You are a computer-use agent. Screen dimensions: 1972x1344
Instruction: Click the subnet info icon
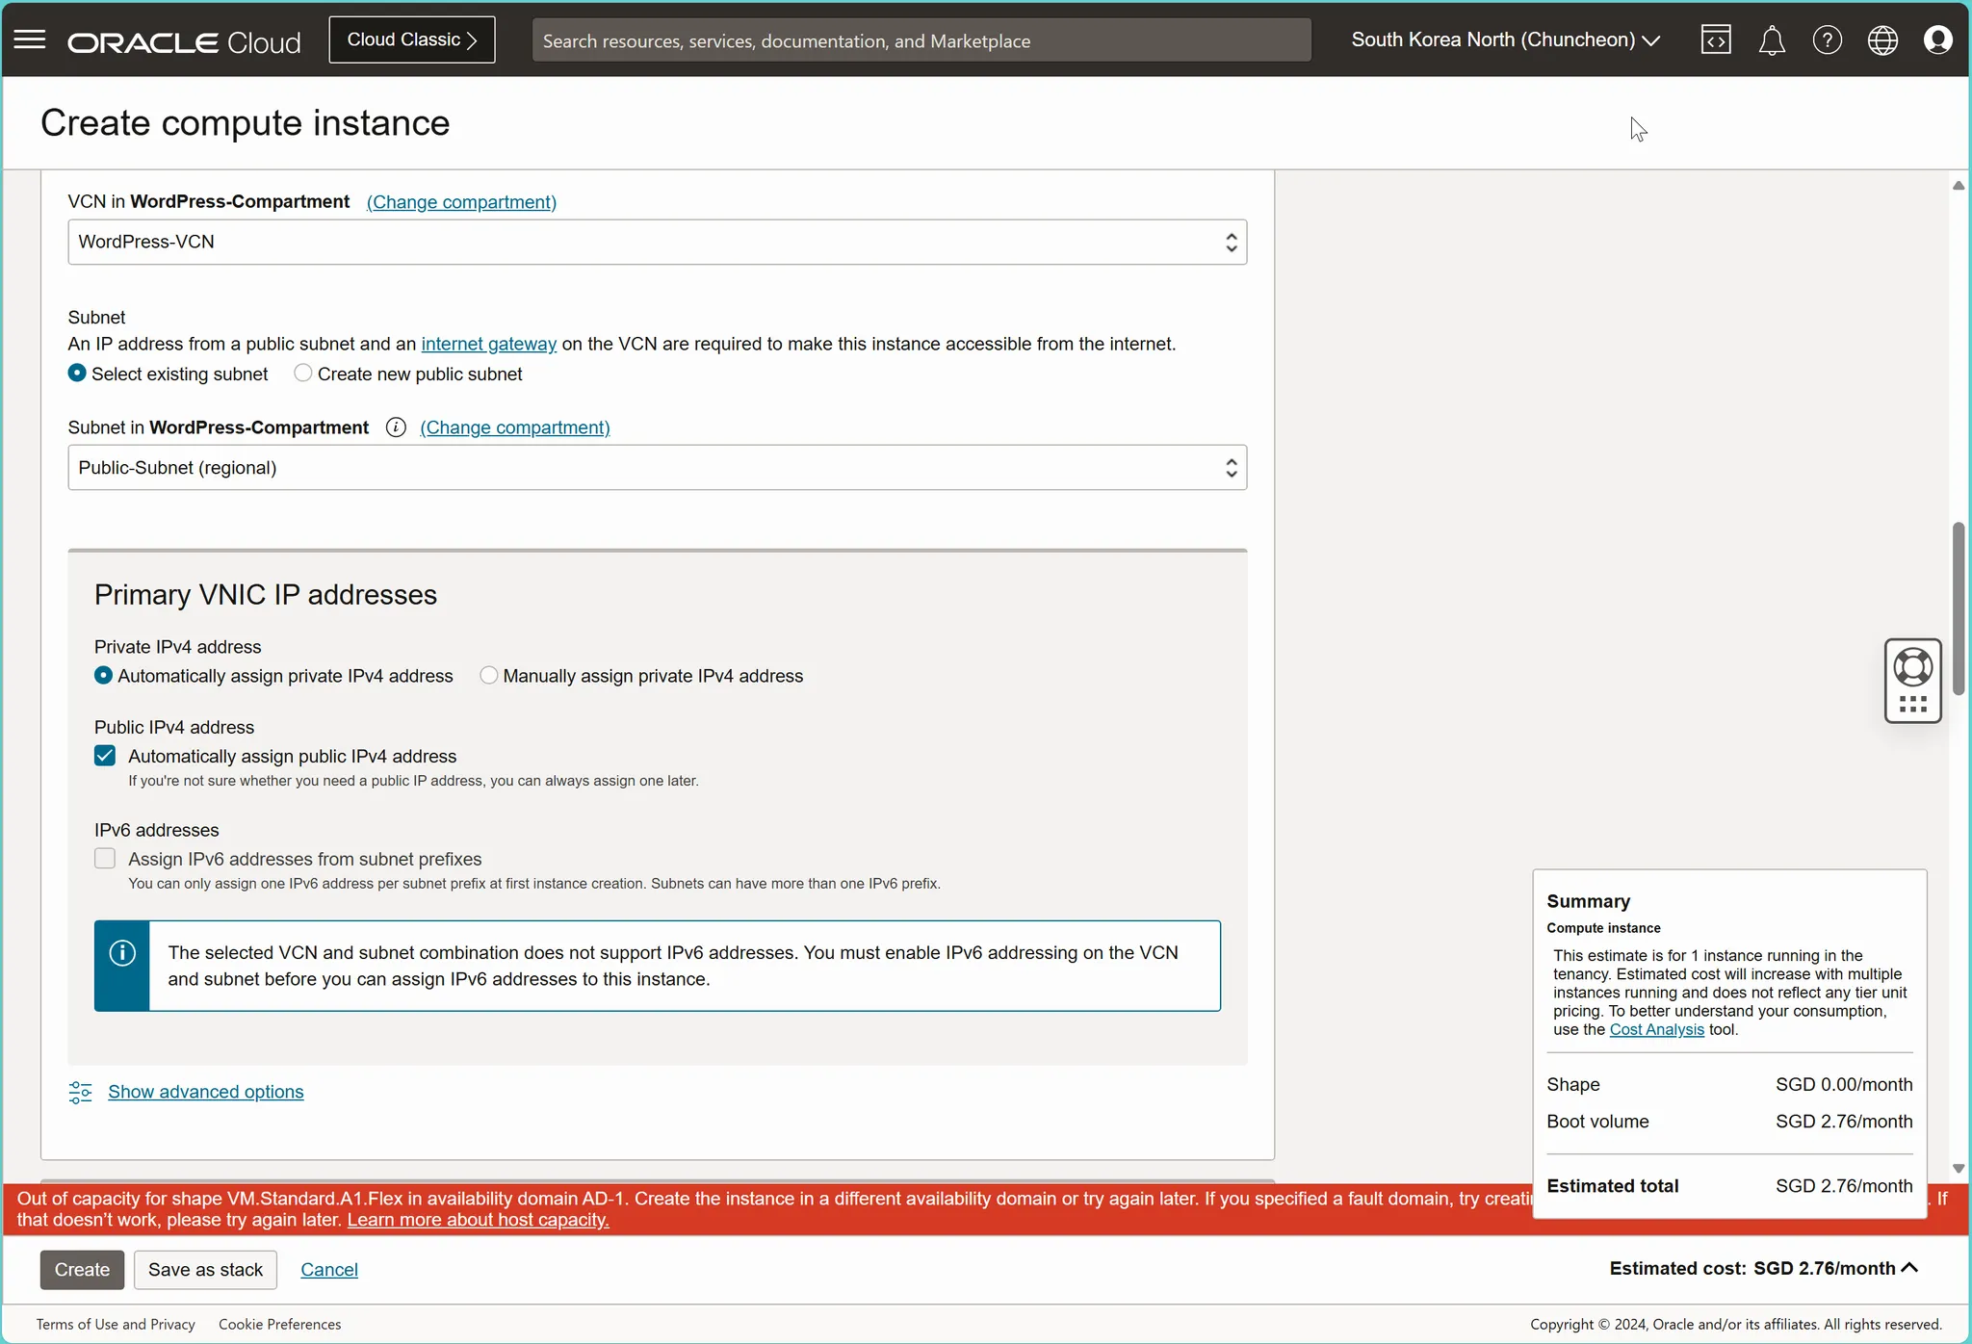pyautogui.click(x=395, y=427)
